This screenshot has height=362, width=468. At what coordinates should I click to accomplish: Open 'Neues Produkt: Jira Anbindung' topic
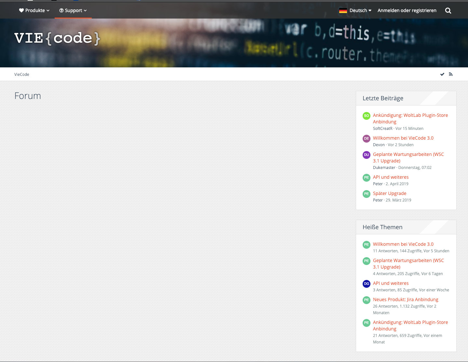(405, 299)
